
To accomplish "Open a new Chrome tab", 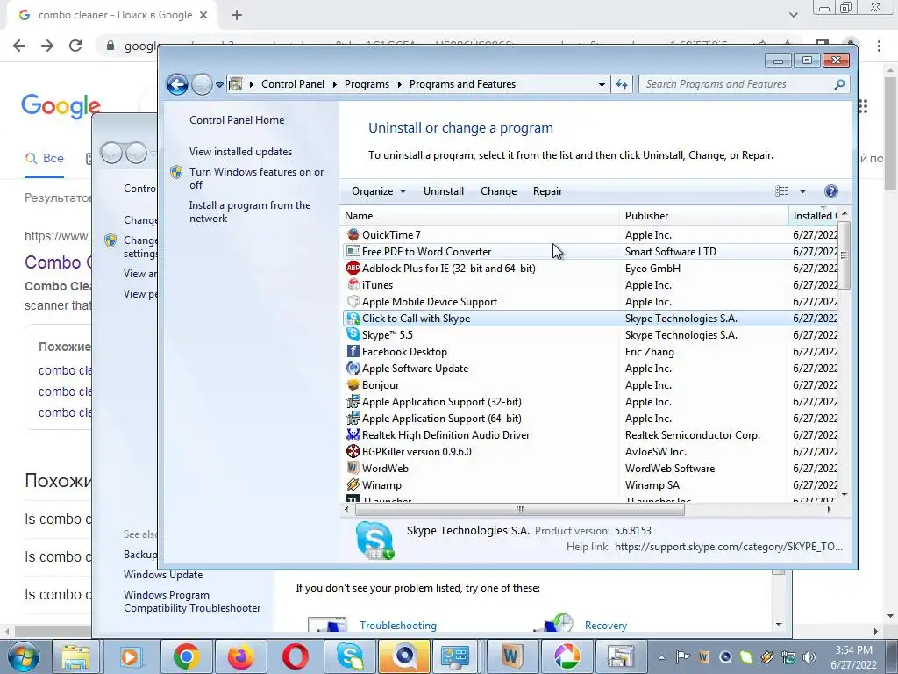I will 237,16.
